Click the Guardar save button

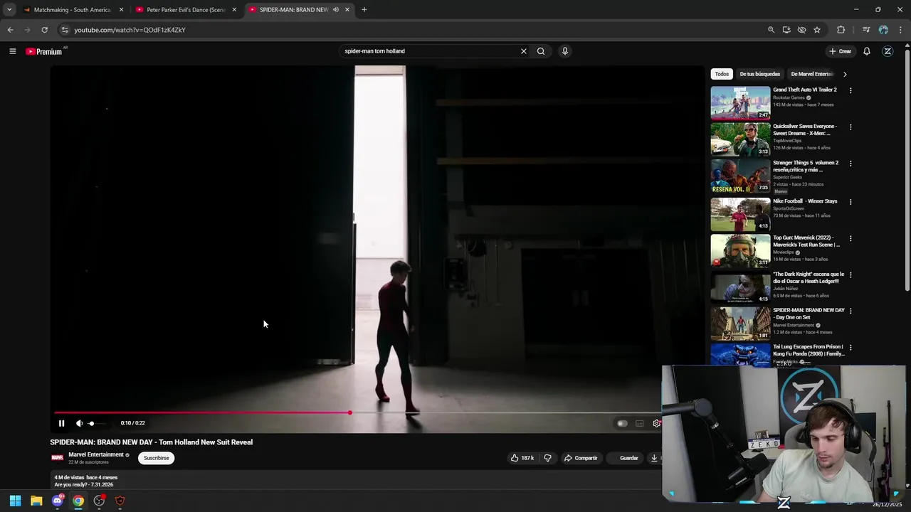pos(625,458)
